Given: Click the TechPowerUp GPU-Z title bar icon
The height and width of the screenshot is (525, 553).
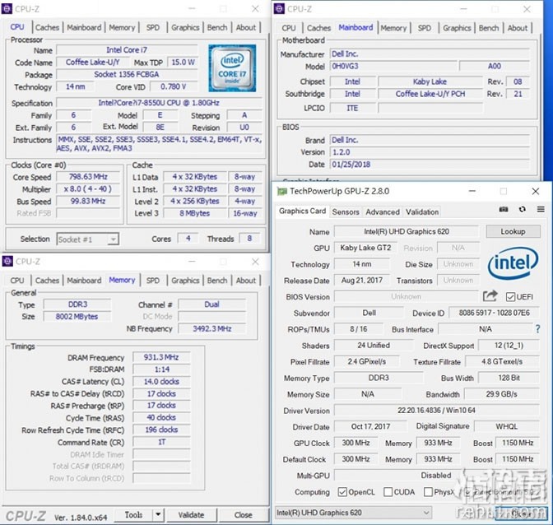Looking at the screenshot, I should tap(281, 191).
